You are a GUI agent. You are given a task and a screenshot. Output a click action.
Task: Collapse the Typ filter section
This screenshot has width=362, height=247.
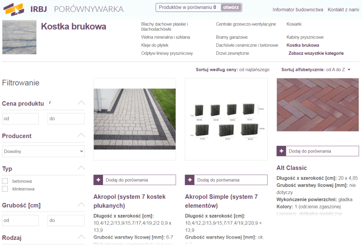click(81, 168)
